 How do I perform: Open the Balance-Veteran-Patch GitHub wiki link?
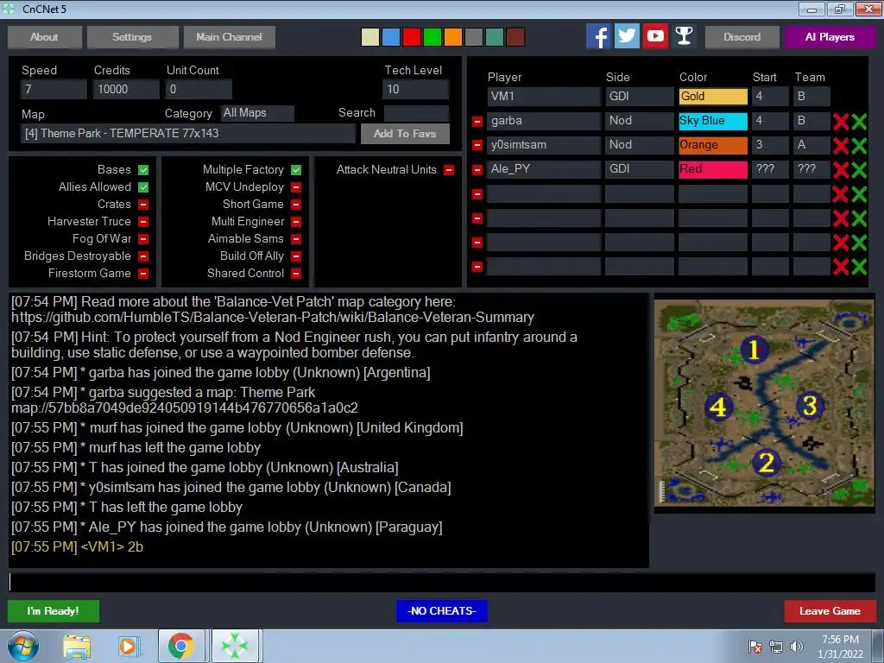click(x=272, y=318)
